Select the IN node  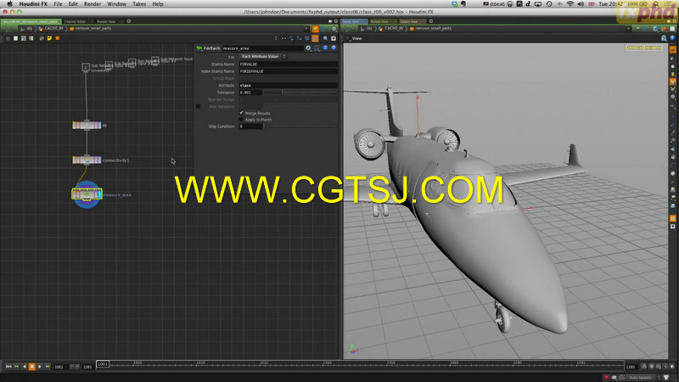coord(87,126)
